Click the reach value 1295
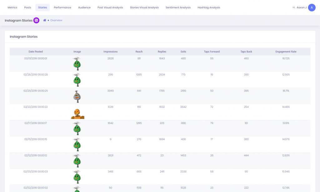This screenshot has height=192, width=320. pyautogui.click(x=139, y=123)
